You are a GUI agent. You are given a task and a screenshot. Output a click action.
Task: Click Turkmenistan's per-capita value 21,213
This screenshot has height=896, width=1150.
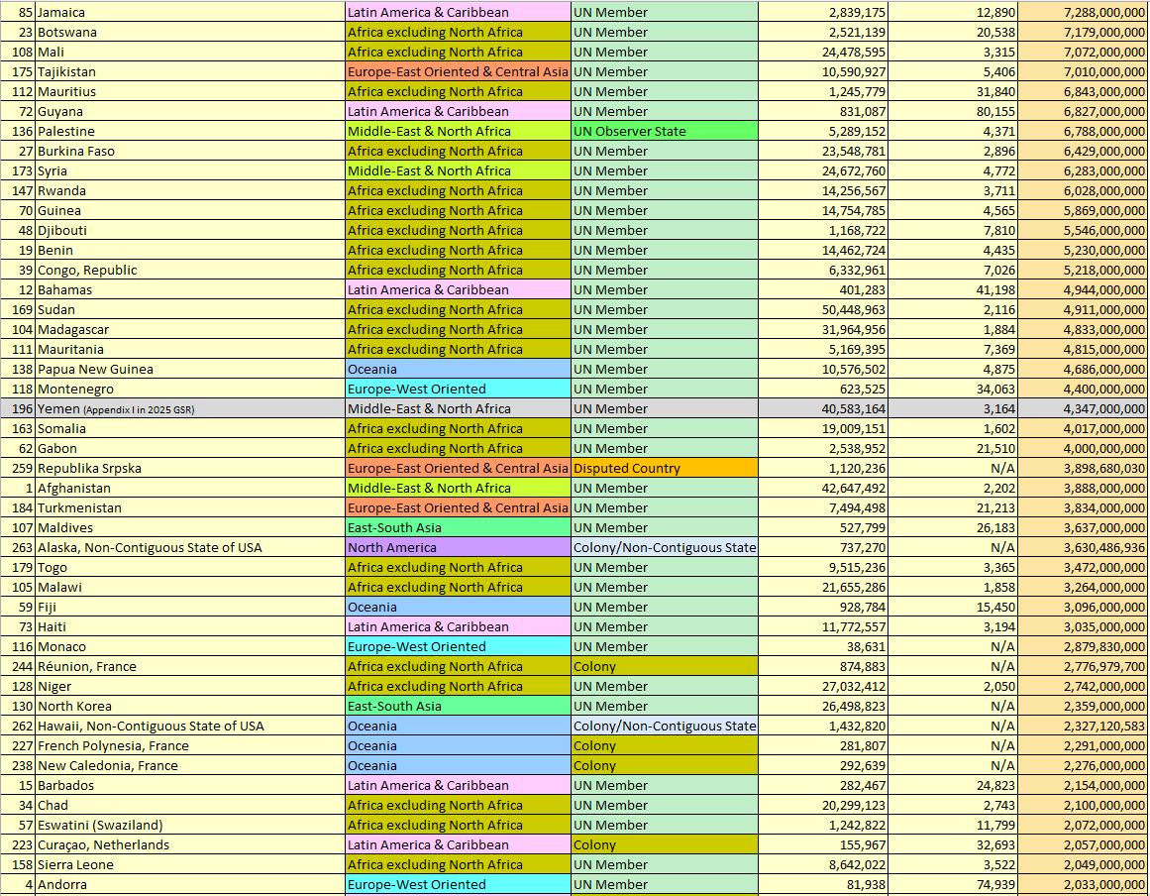coord(953,507)
